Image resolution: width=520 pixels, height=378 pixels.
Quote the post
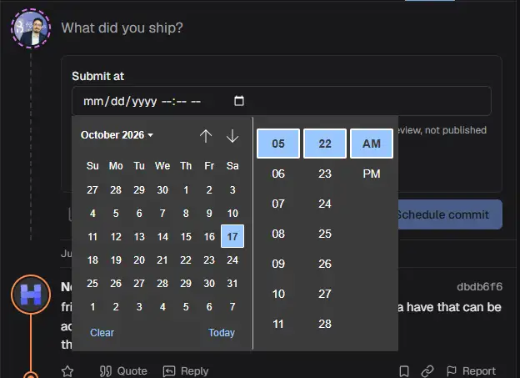point(123,371)
